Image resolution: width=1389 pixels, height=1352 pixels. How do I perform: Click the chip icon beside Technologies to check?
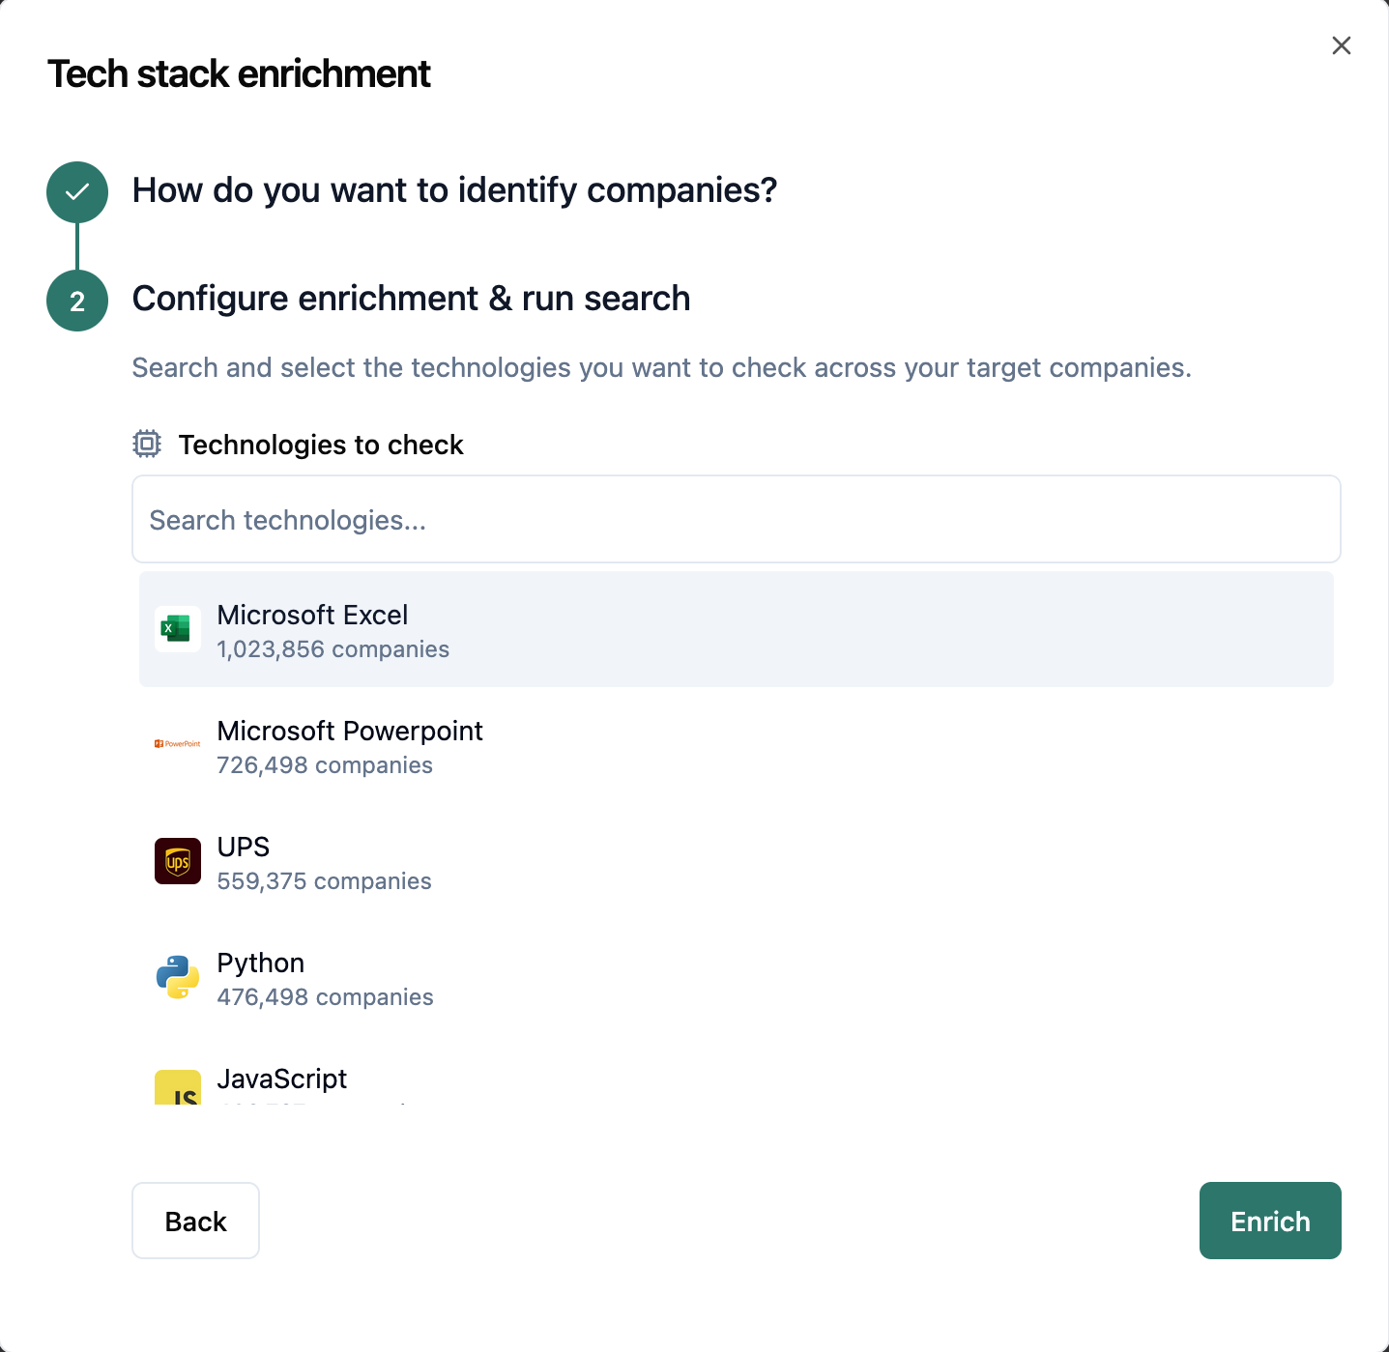[147, 444]
